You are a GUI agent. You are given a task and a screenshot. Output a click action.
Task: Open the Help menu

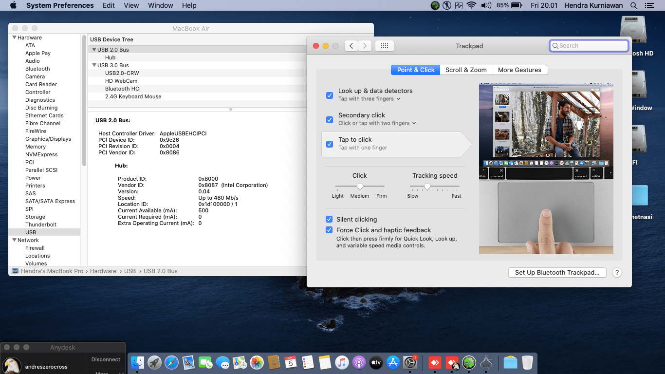coord(189,5)
